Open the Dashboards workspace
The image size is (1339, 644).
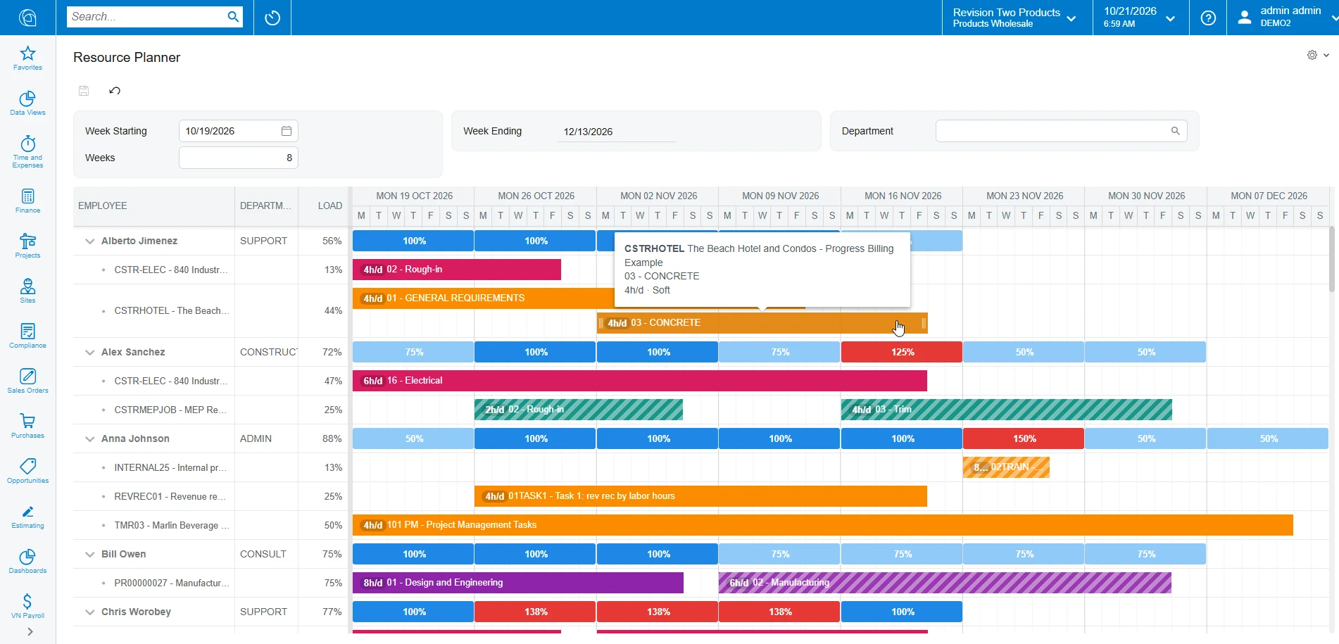(27, 562)
